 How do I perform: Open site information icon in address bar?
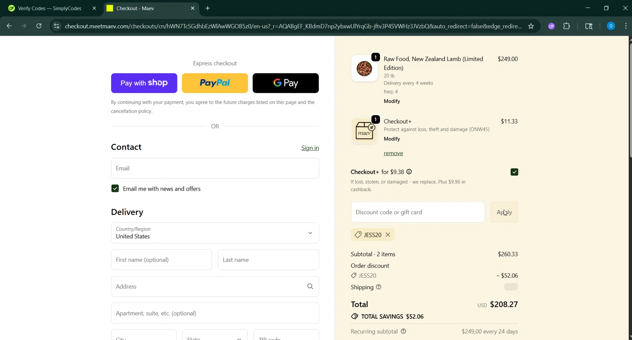click(56, 26)
